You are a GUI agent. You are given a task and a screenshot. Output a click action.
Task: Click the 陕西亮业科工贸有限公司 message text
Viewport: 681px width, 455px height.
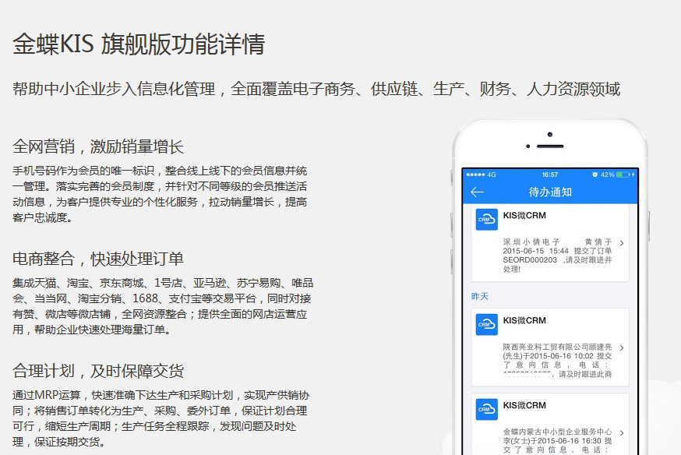[x=557, y=361]
